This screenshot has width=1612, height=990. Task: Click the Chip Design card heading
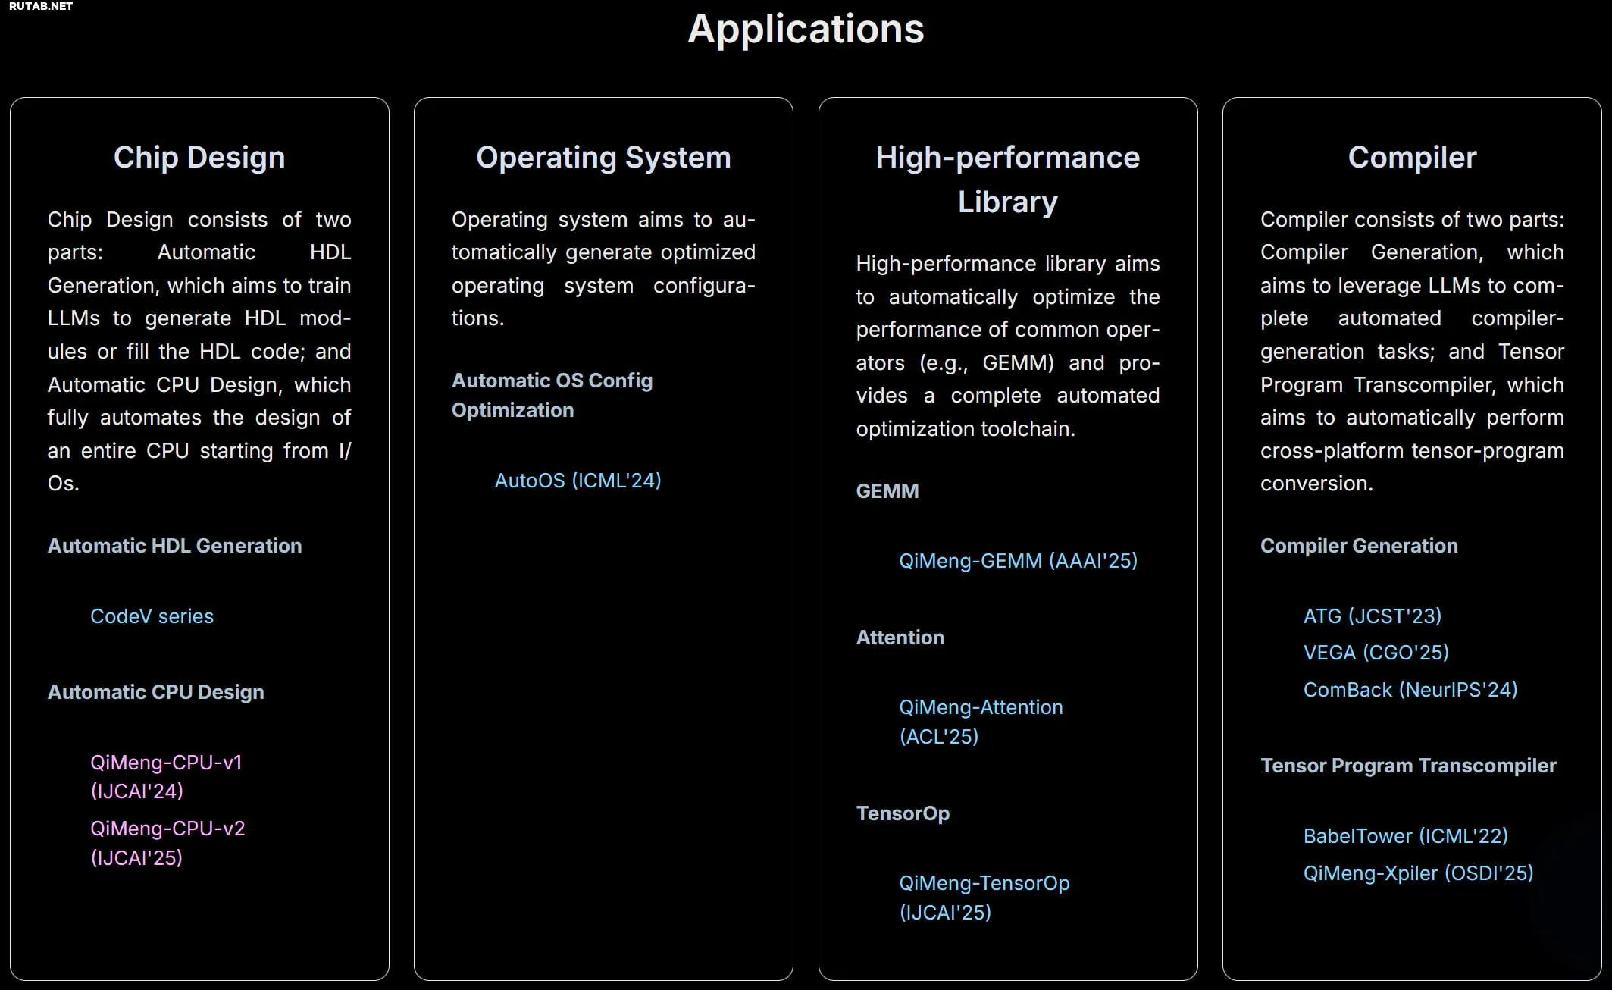click(x=199, y=158)
